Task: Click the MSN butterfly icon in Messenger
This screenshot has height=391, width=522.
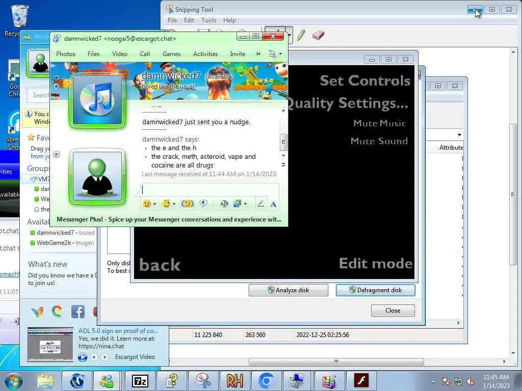Action: [37, 312]
